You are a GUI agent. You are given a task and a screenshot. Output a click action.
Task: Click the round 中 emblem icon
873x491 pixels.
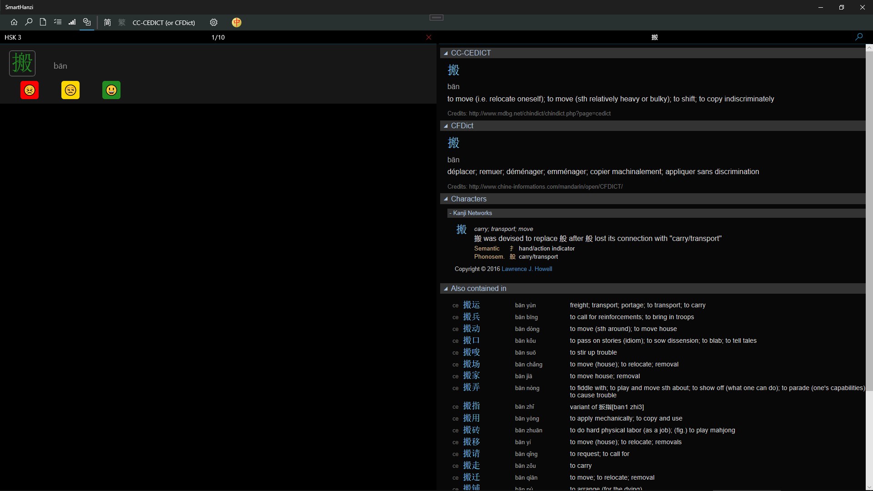(x=236, y=22)
